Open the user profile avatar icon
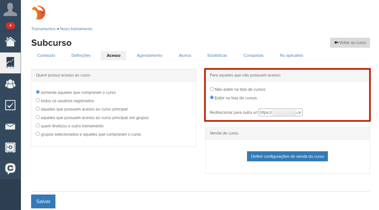 [10, 9]
